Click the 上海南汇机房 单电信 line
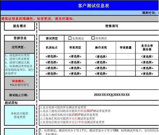 [x=67, y=118]
